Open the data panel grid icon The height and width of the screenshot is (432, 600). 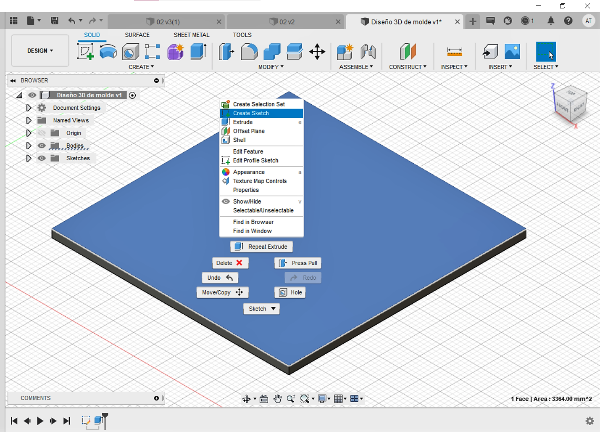point(13,21)
